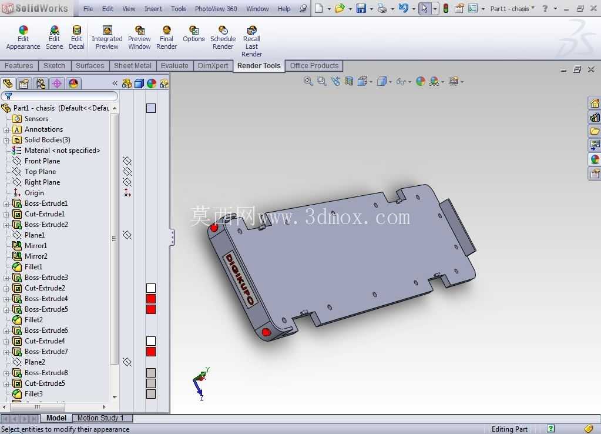Expand the Cut-Extrude1 feature
Image resolution: width=601 pixels, height=434 pixels.
point(6,215)
